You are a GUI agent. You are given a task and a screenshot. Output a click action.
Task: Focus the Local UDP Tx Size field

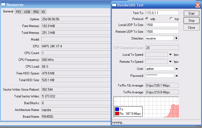click(x=162, y=25)
